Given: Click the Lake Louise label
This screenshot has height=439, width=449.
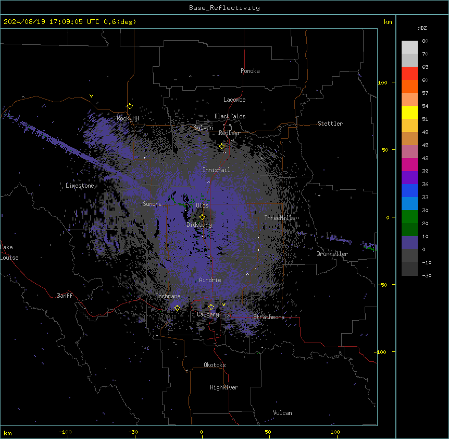Looking at the screenshot, I should (9, 252).
